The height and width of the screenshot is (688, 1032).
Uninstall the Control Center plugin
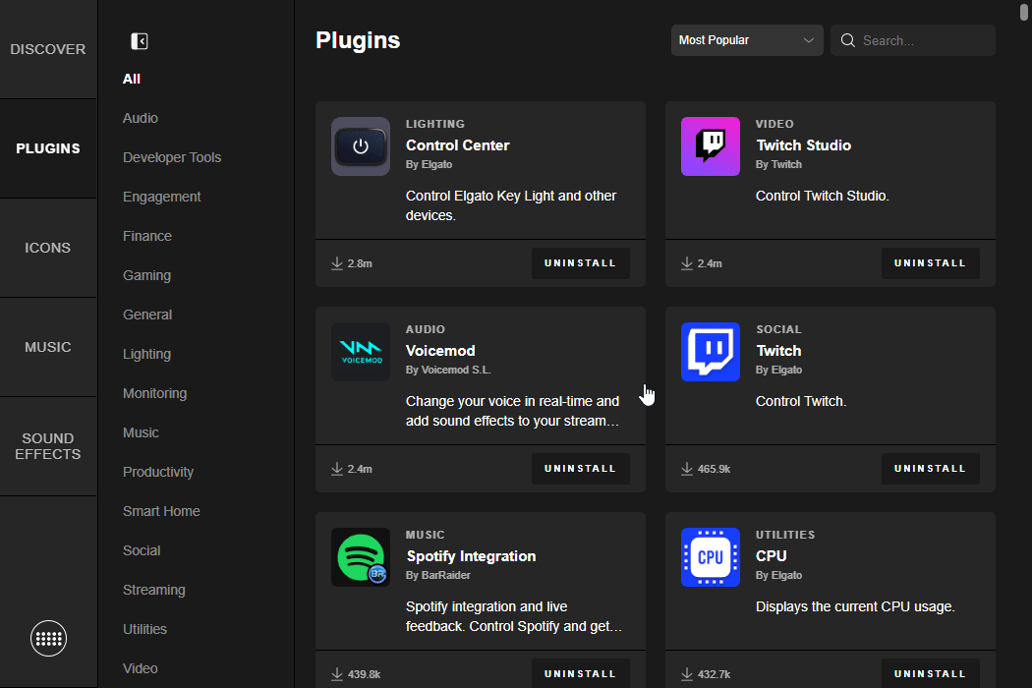(581, 263)
